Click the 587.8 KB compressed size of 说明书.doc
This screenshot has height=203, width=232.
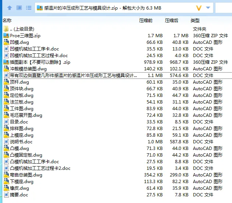(x=179, y=142)
